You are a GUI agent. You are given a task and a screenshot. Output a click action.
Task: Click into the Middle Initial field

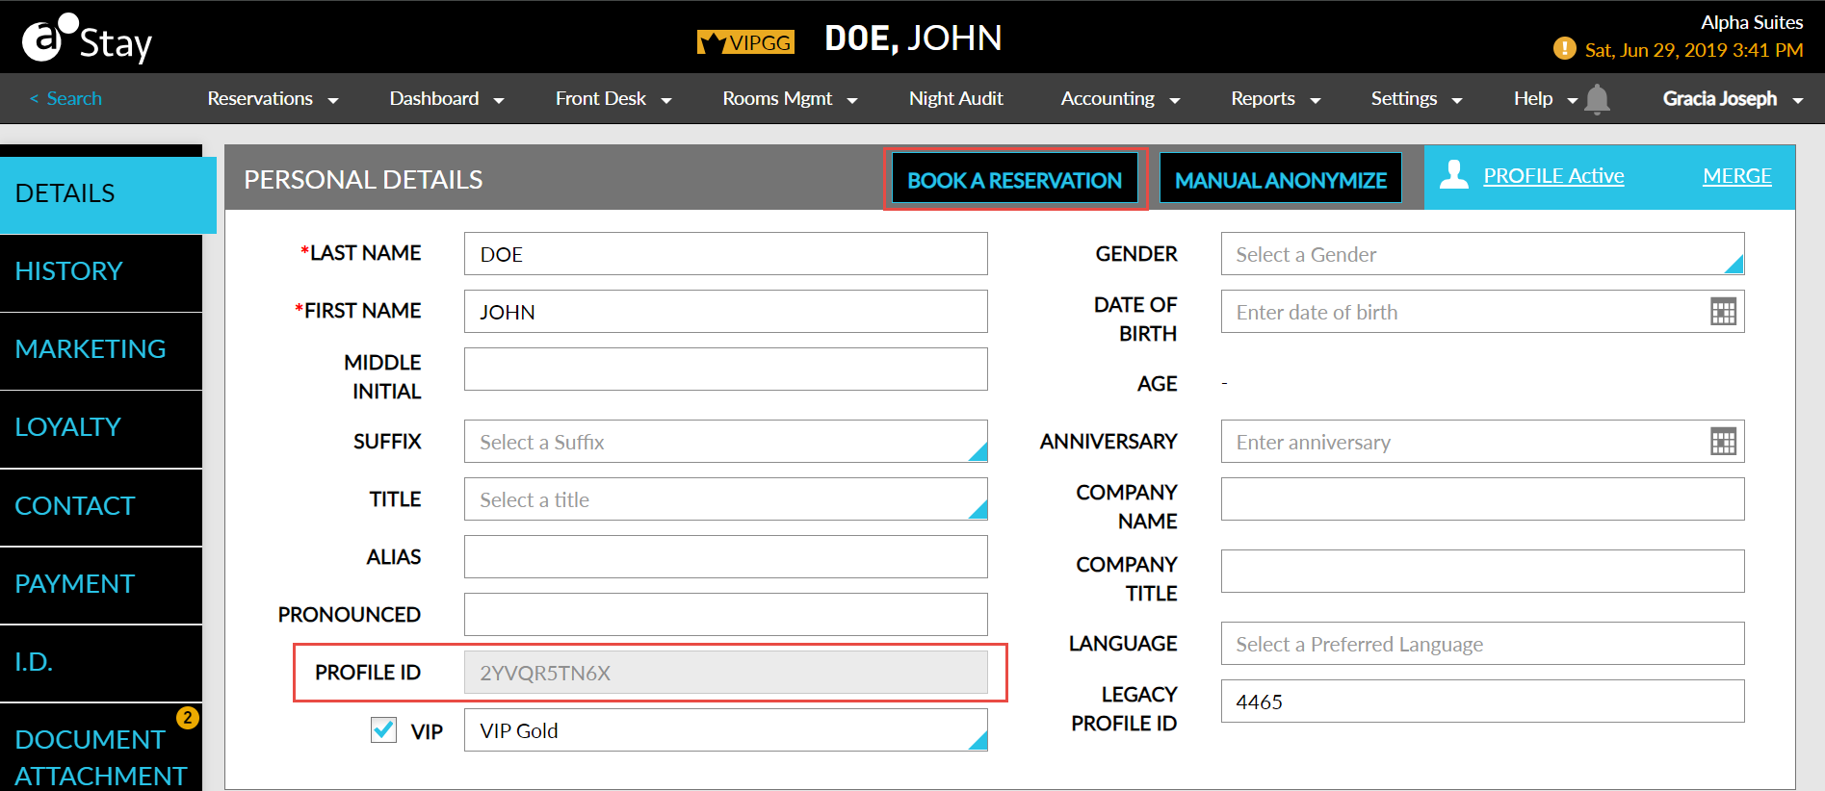[x=725, y=370]
